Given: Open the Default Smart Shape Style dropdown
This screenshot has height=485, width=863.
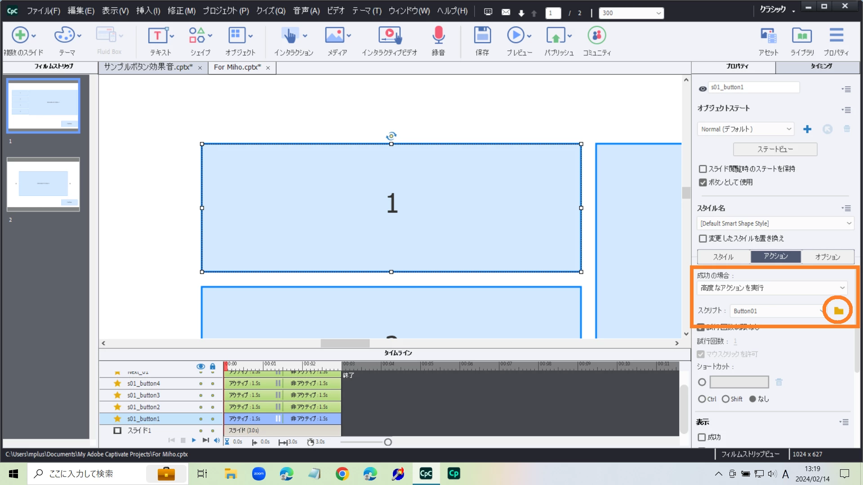Looking at the screenshot, I should coord(775,224).
